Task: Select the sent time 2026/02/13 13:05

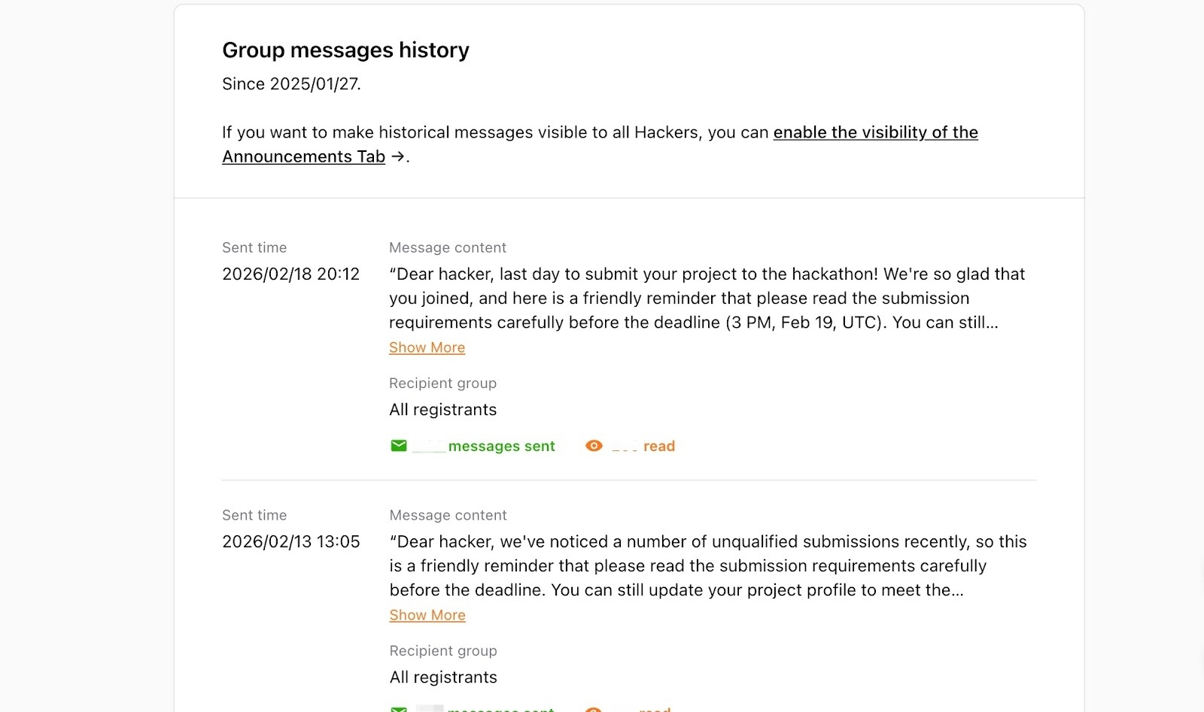Action: [x=290, y=541]
